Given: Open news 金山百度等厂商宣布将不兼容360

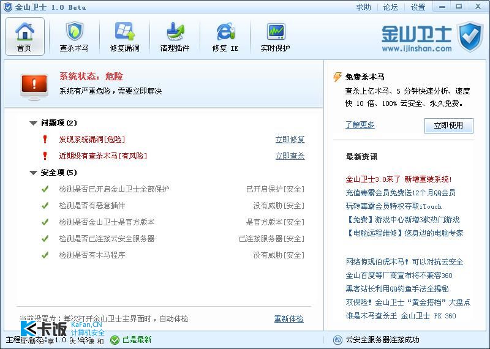Looking at the screenshot, I should pyautogui.click(x=399, y=276).
